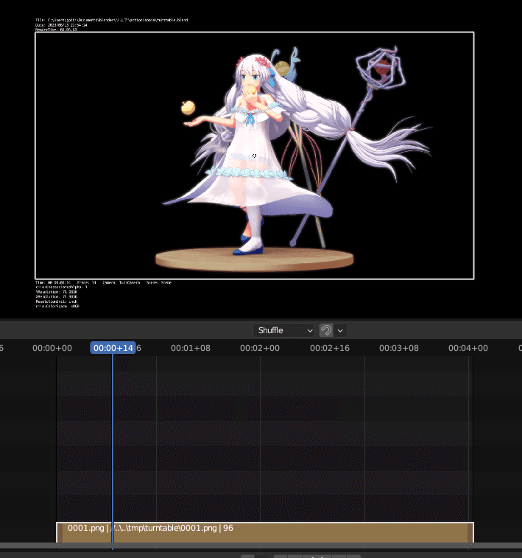Expand snapping options arrow beside the magnet
The width and height of the screenshot is (522, 558).
[340, 330]
